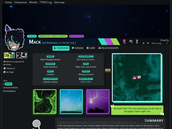Open the Art Fight profile link
Viewport: 172px width, 129px height.
[9, 72]
